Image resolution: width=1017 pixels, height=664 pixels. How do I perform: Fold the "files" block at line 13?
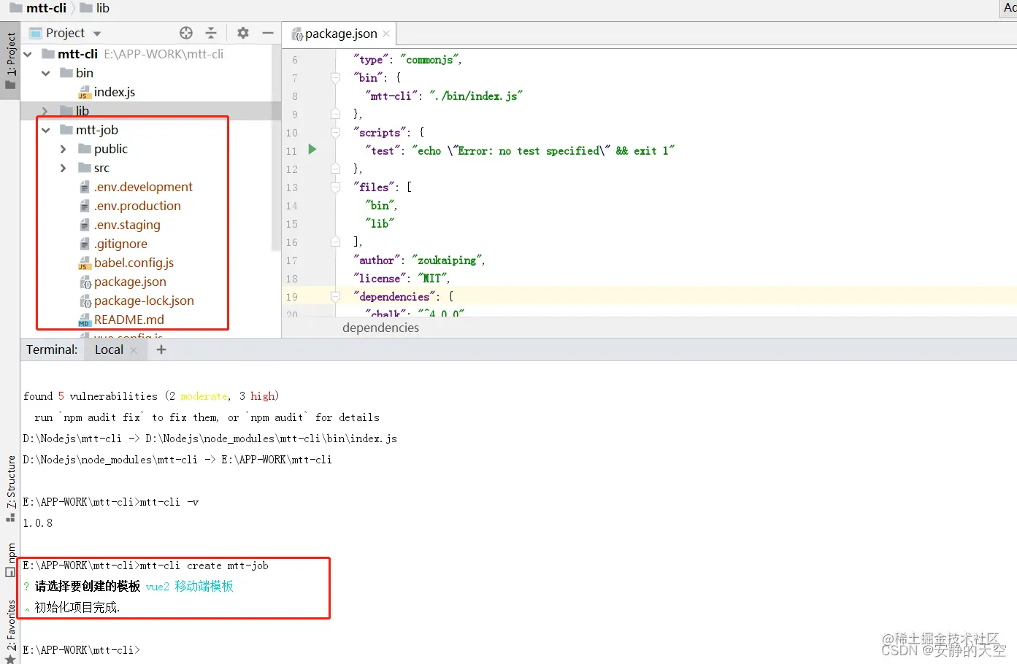335,187
